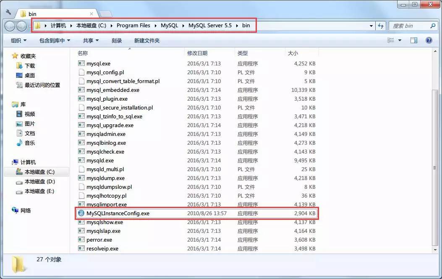Image resolution: width=442 pixels, height=279 pixels.
Task: Go to Program Files breadcrumb
Action: click(133, 25)
